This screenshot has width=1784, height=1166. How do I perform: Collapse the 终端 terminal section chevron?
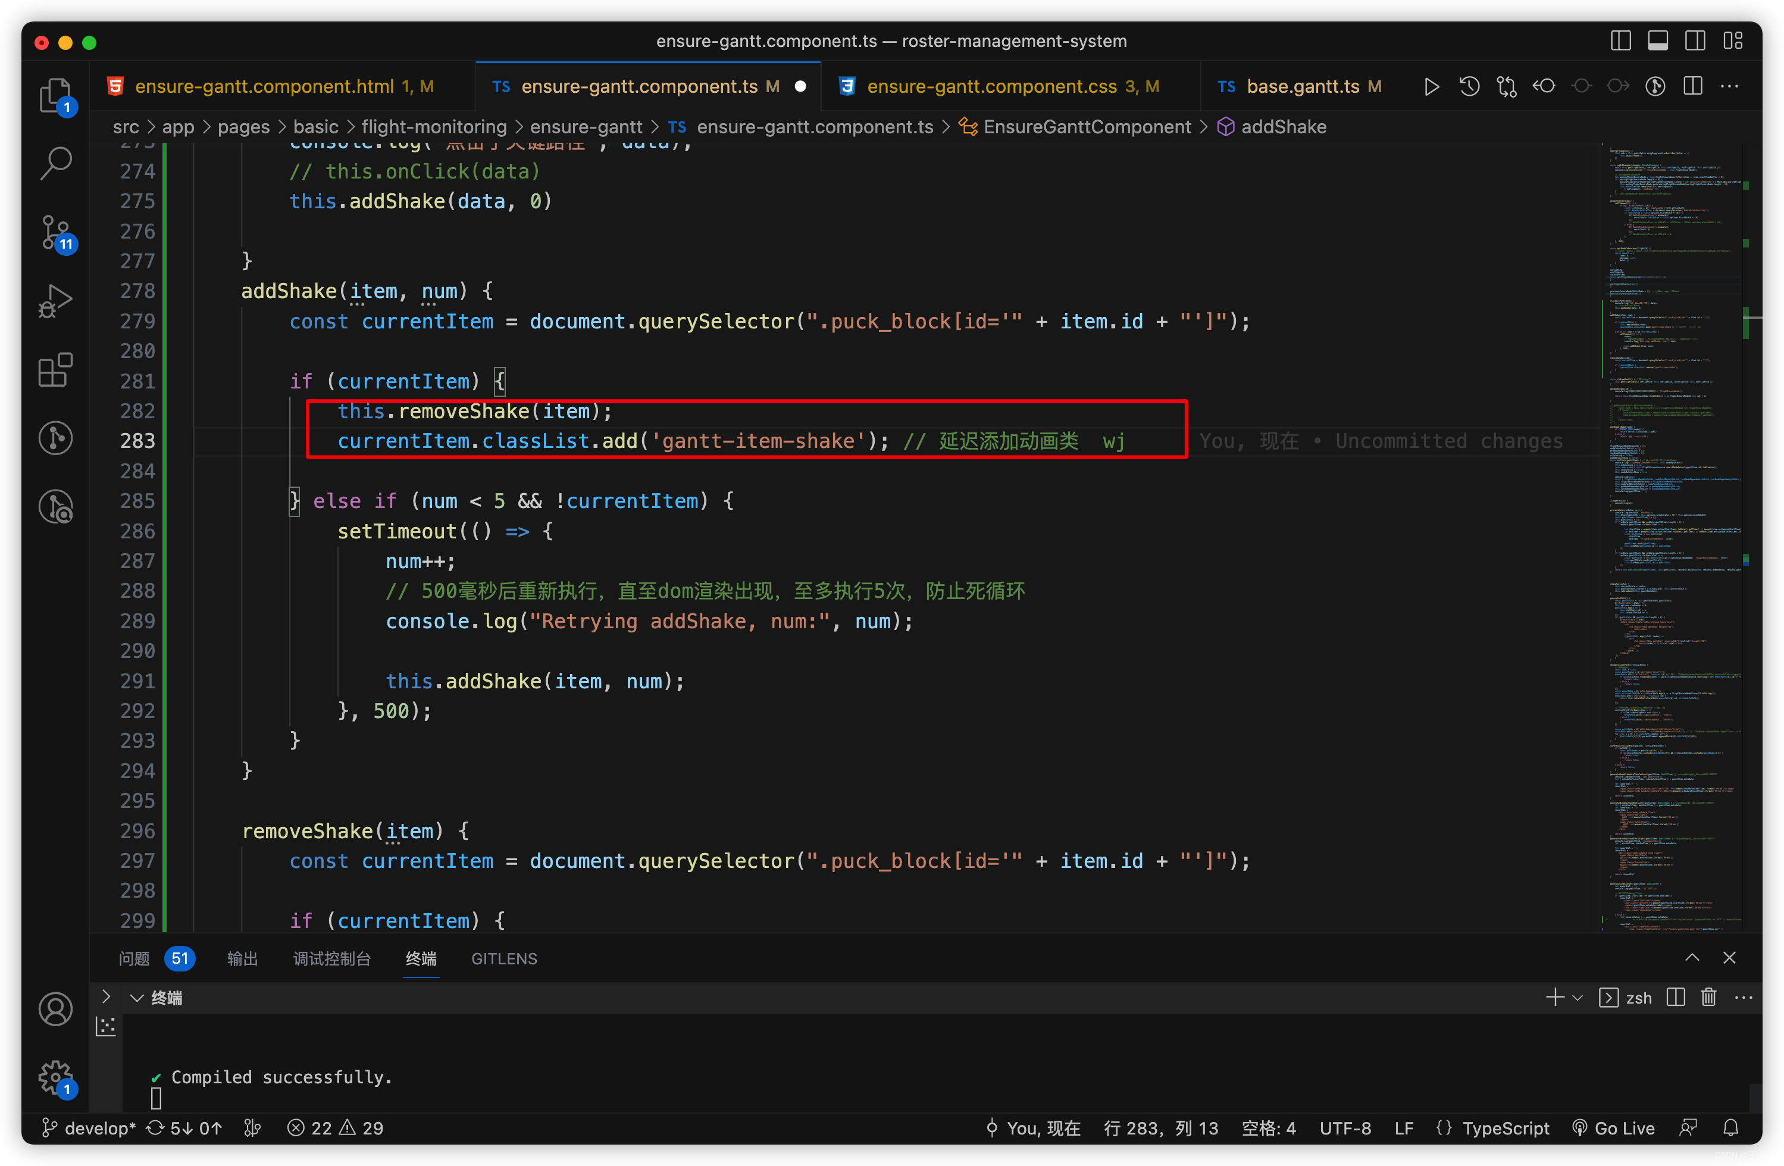coord(136,998)
